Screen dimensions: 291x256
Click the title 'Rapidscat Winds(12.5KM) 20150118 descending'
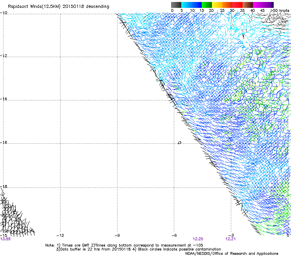pos(59,7)
